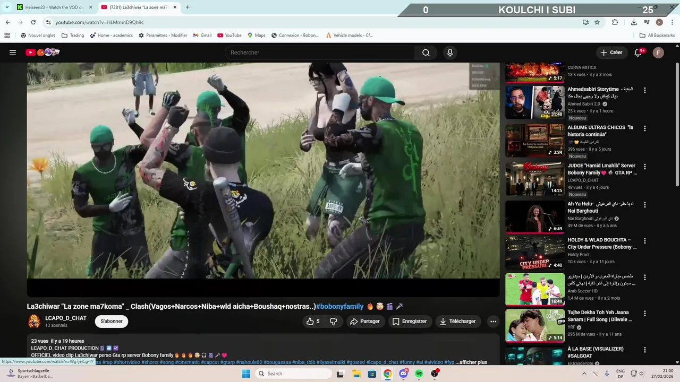This screenshot has width=680, height=382.
Task: Share the video via Partager
Action: coord(365,322)
